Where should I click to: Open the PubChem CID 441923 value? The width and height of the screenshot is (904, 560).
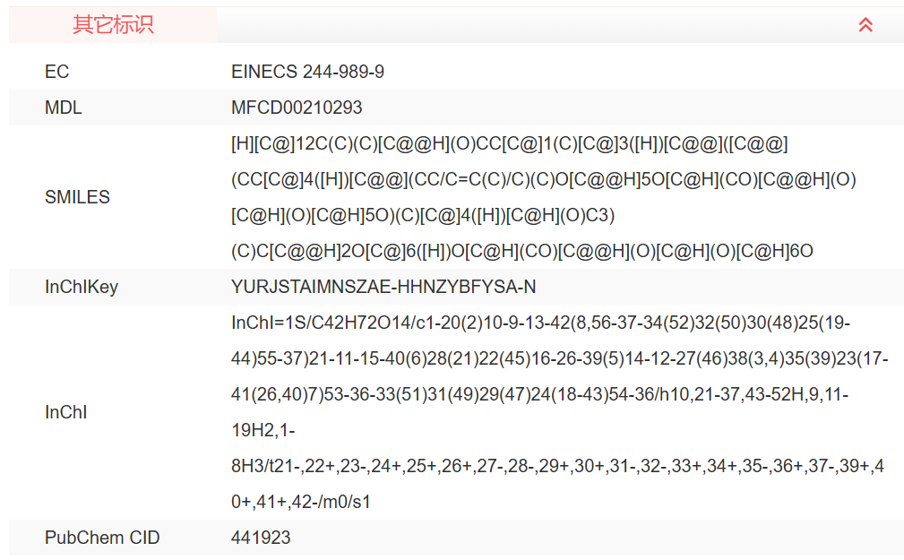[x=261, y=538]
